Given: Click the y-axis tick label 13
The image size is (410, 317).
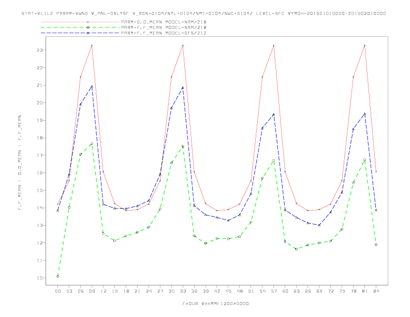Looking at the screenshot, I should [x=40, y=225].
